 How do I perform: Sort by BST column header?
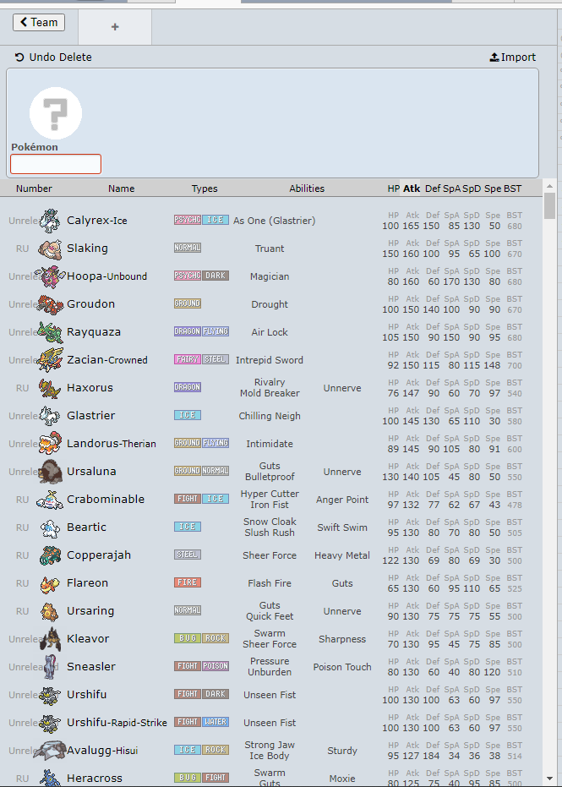(x=512, y=189)
